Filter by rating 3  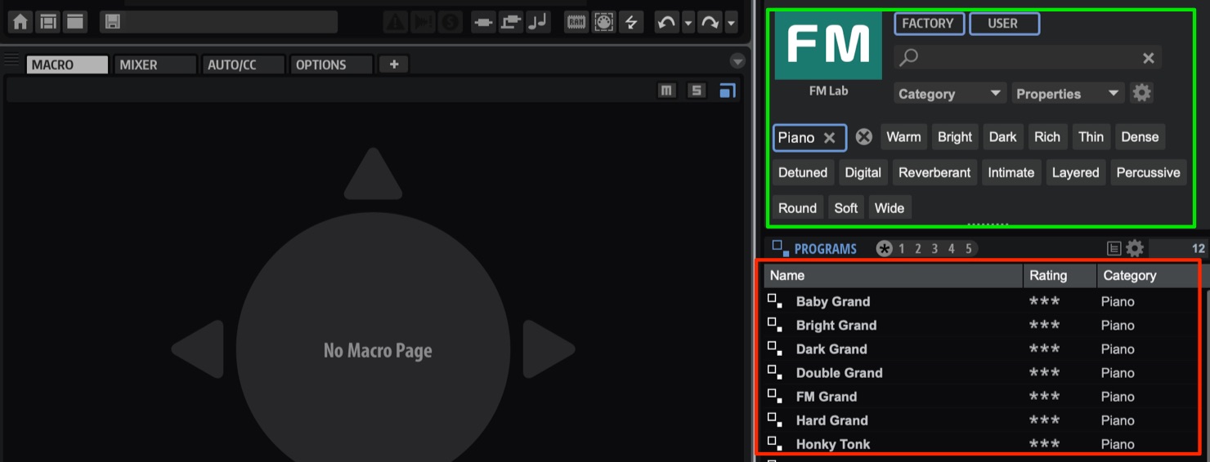(934, 249)
